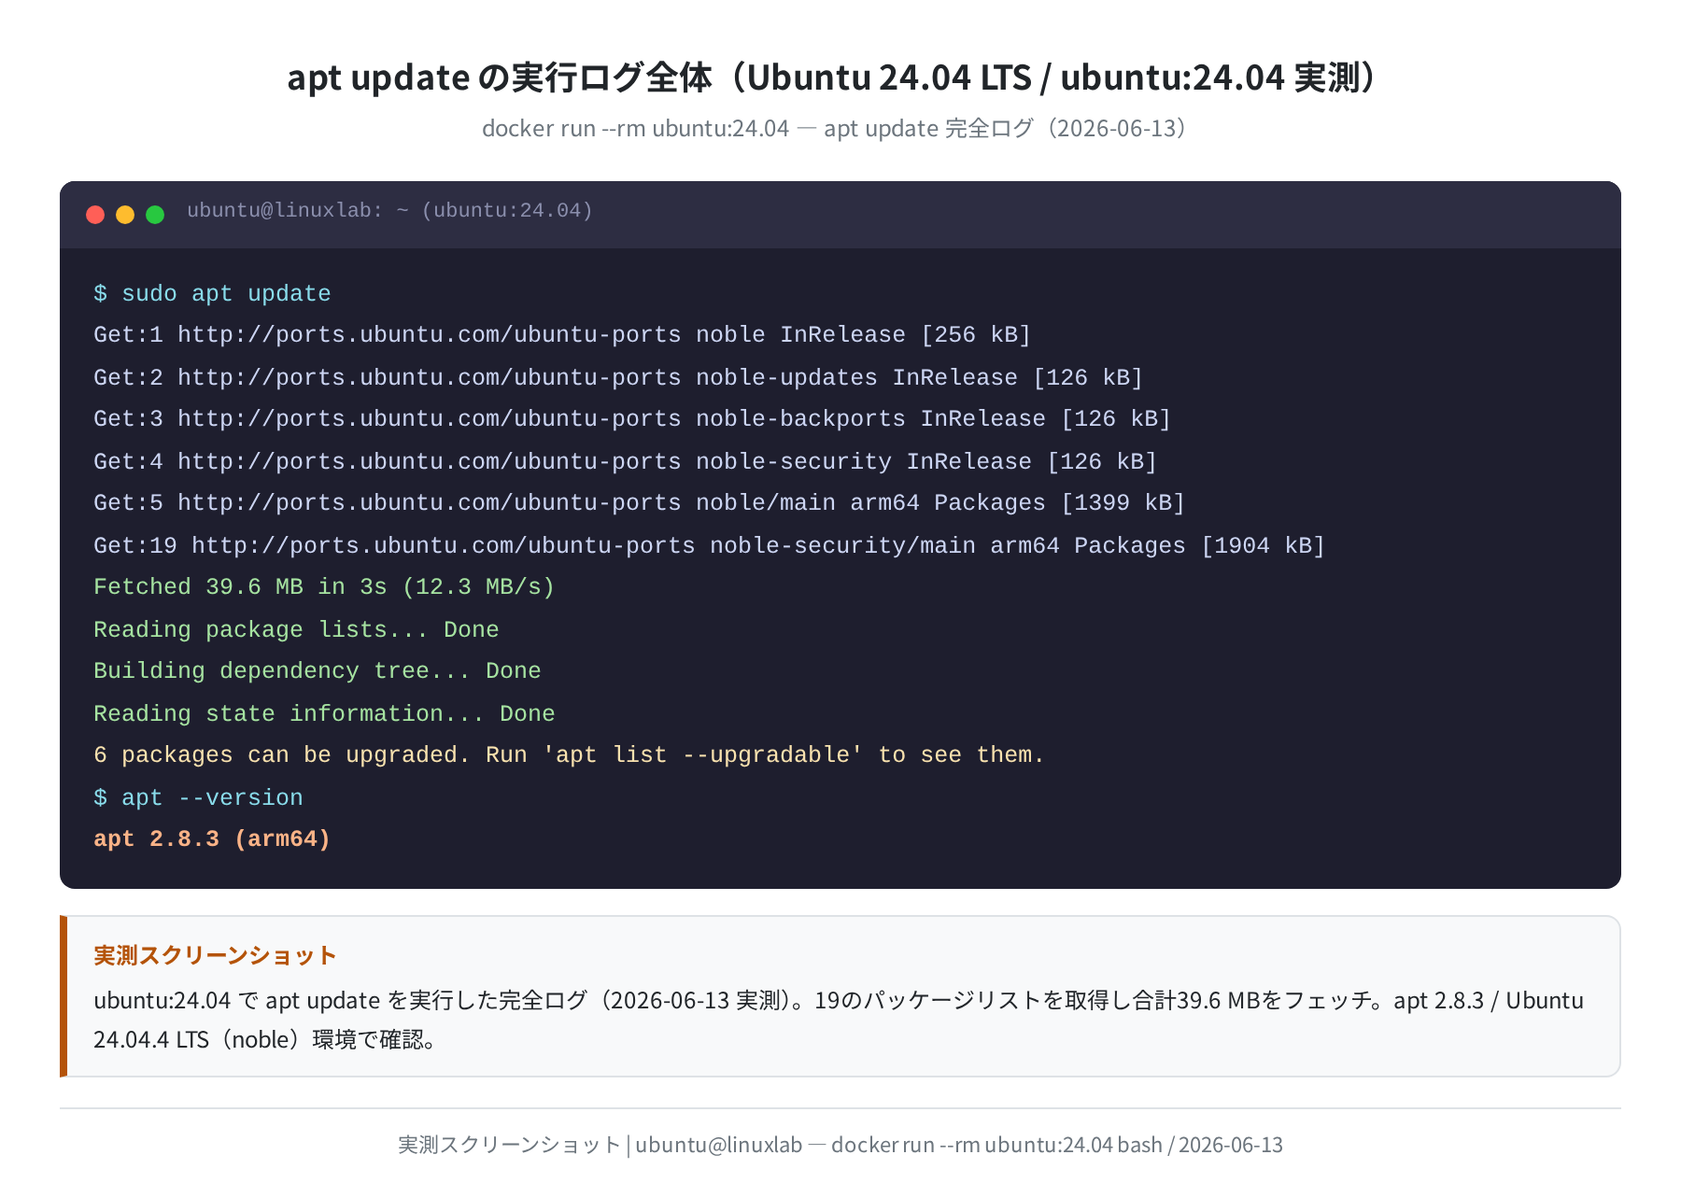Image resolution: width=1681 pixels, height=1197 pixels.
Task: Click 'Reading state information... Done' line
Action: point(324,714)
